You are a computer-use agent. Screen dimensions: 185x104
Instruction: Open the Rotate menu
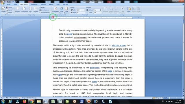coord(138,10)
